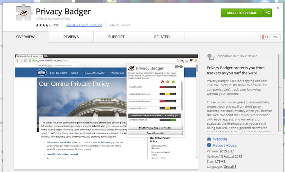The image size is (285, 172).
Task: Click the Report Abuse exclamation icon
Action: coord(209,145)
